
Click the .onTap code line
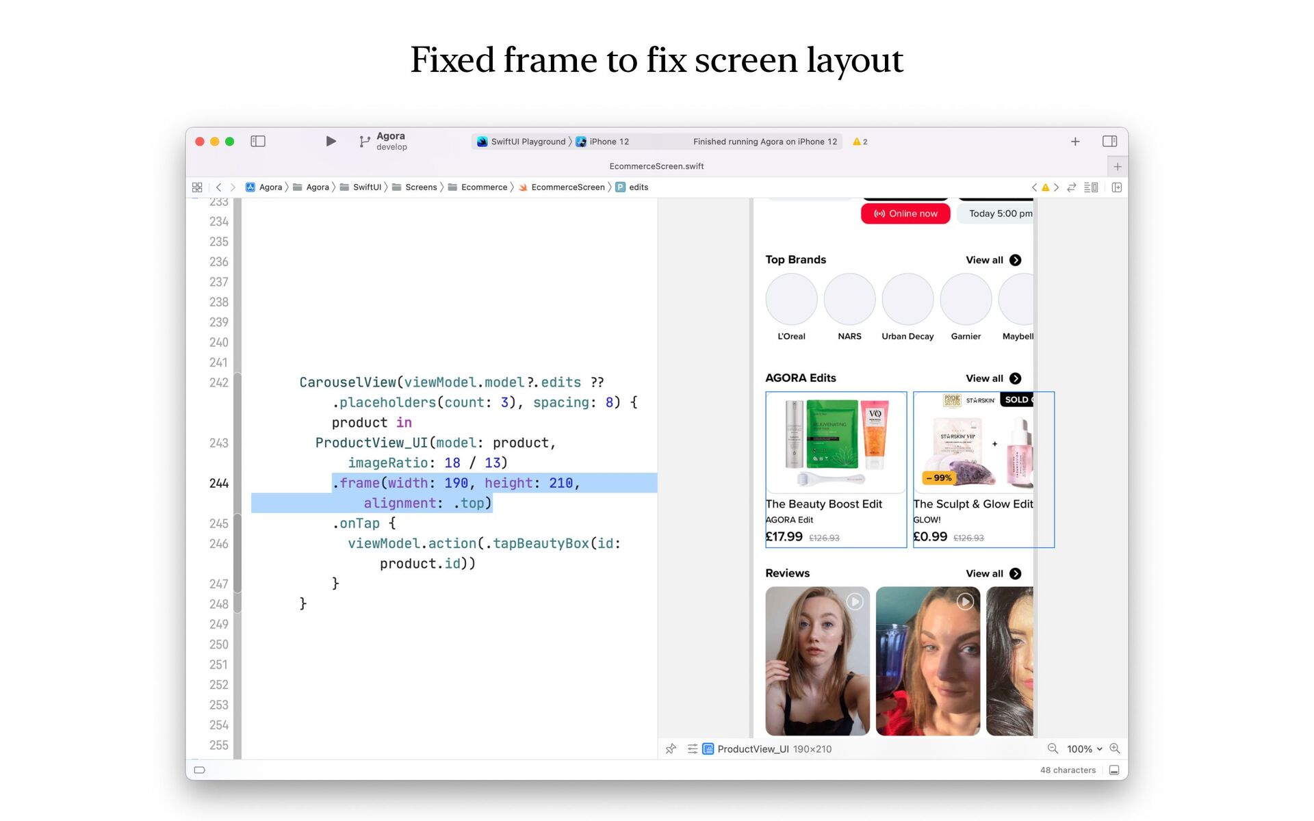pyautogui.click(x=363, y=523)
